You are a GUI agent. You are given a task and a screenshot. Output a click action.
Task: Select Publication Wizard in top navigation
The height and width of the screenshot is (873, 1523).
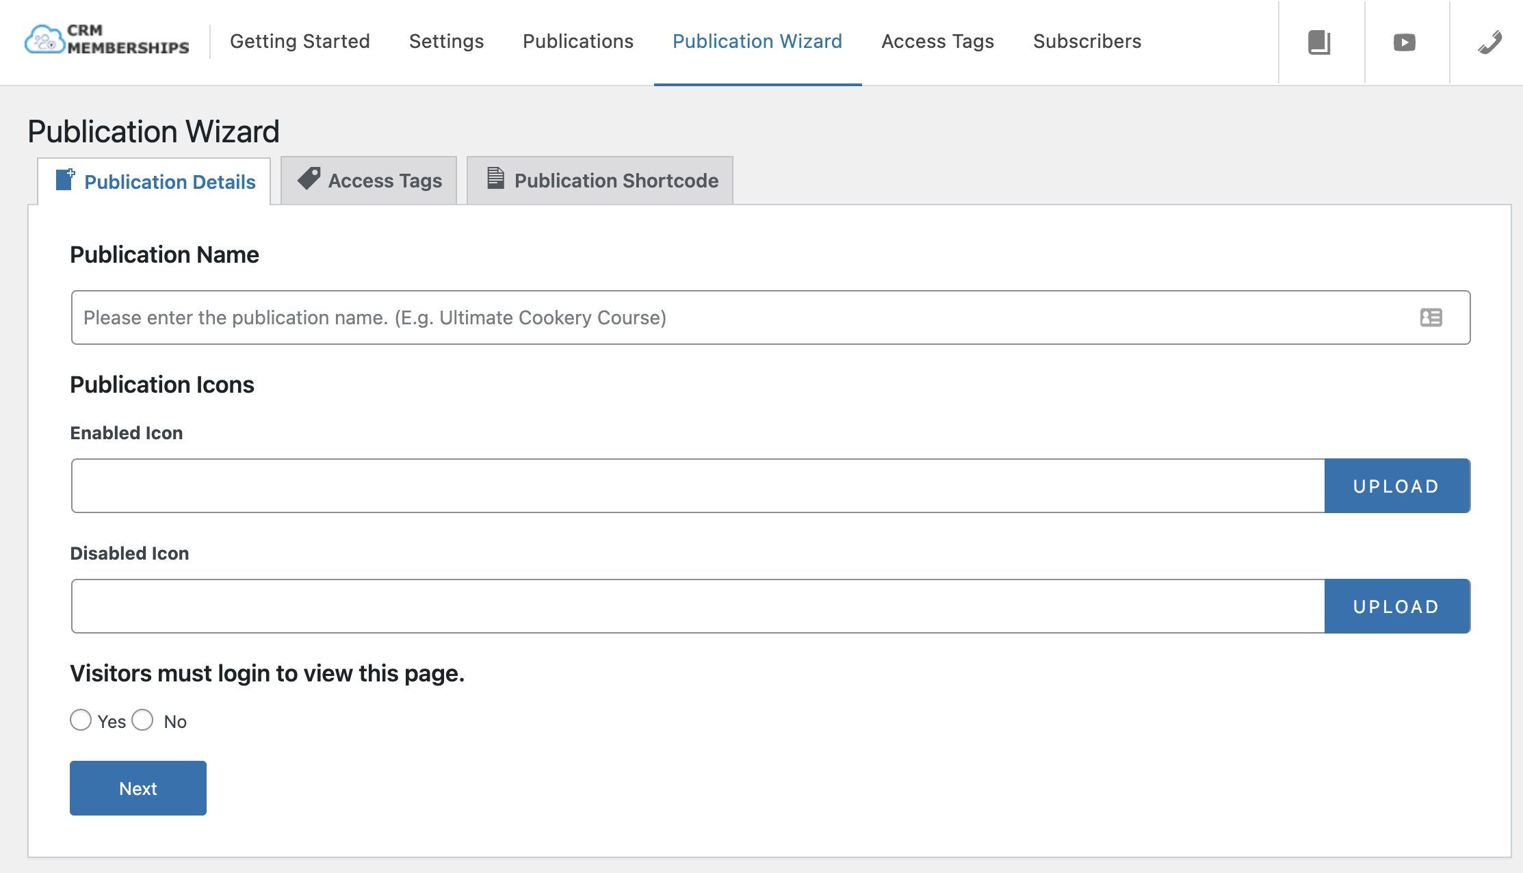(757, 42)
